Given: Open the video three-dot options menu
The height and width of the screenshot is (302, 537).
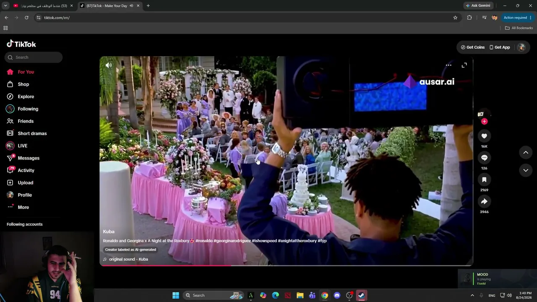Looking at the screenshot, I should 448,65.
